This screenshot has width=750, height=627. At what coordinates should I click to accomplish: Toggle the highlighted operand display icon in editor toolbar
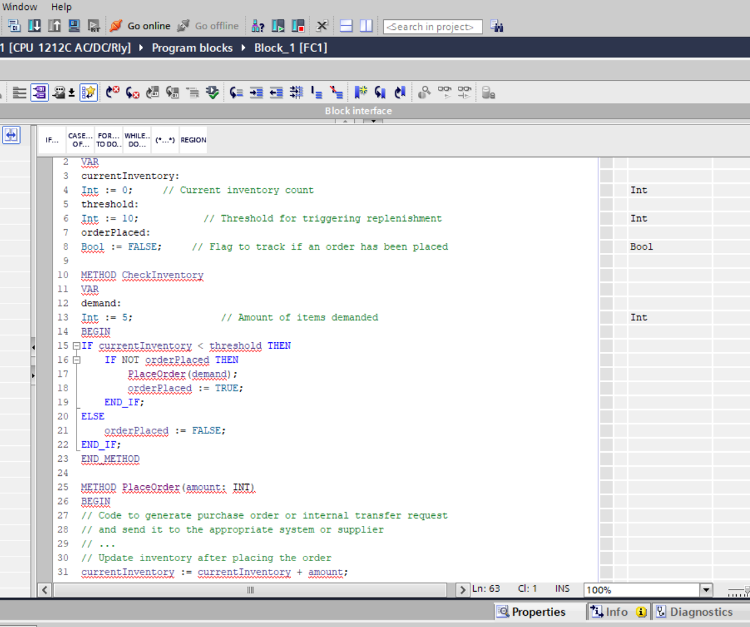pyautogui.click(x=40, y=93)
